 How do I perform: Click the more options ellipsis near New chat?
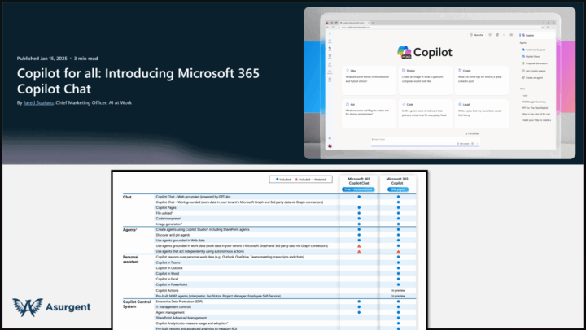point(504,35)
